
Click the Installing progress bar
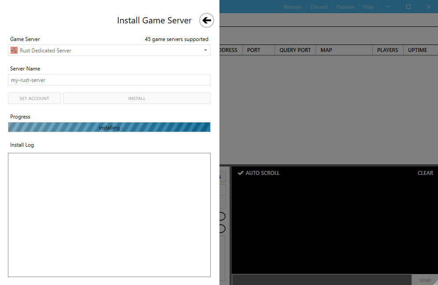109,127
